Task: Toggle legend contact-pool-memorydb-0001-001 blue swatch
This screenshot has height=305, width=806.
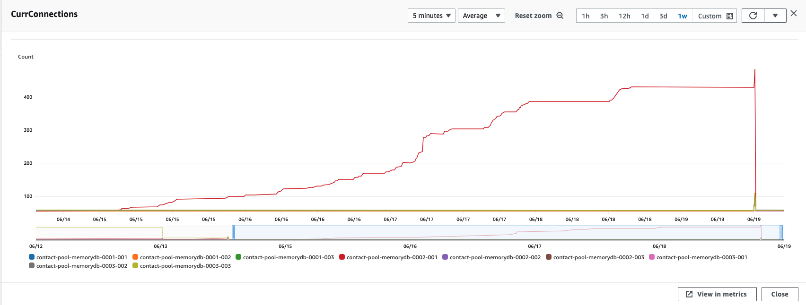Action: click(x=32, y=257)
